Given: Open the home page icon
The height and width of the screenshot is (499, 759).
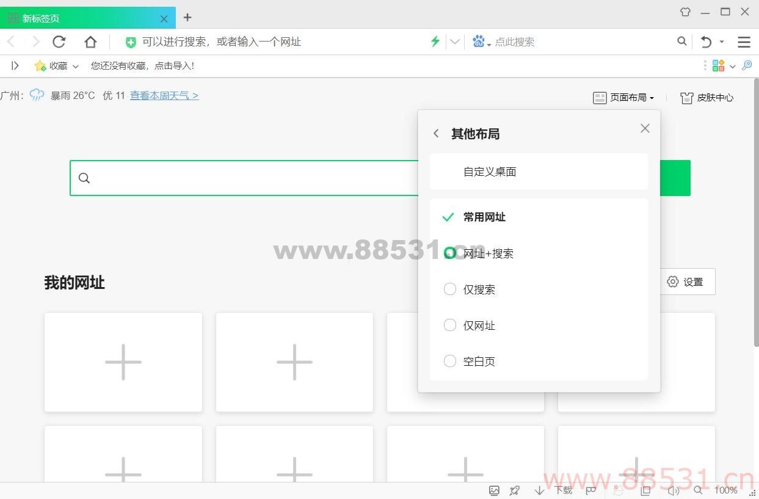Looking at the screenshot, I should [x=90, y=42].
